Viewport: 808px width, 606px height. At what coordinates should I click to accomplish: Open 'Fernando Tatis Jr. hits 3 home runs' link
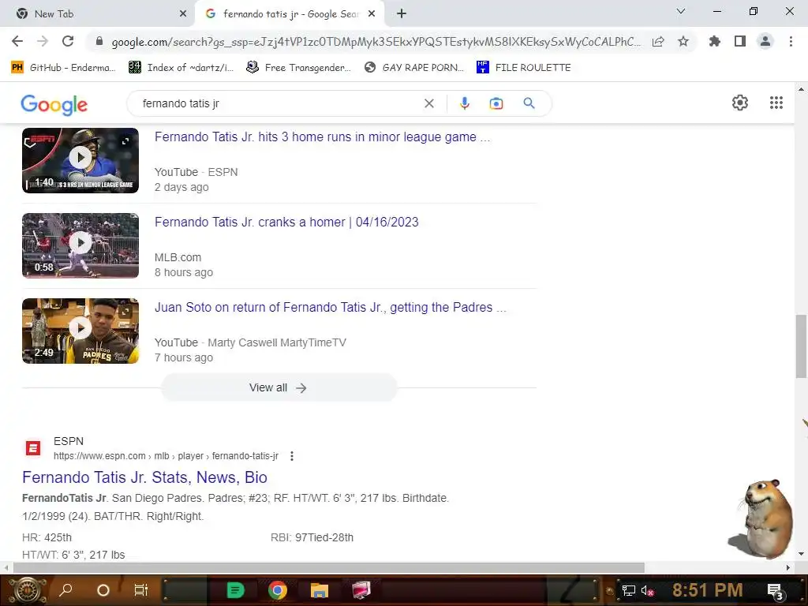[x=322, y=137]
